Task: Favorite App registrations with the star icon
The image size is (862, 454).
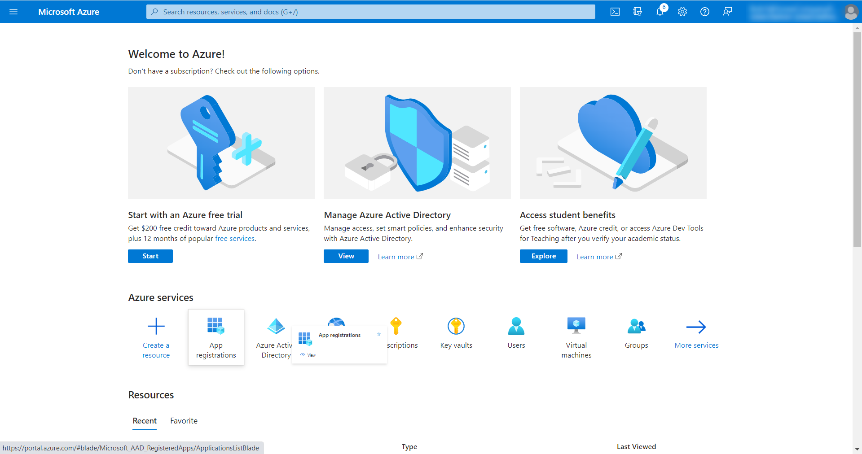Action: coord(379,334)
